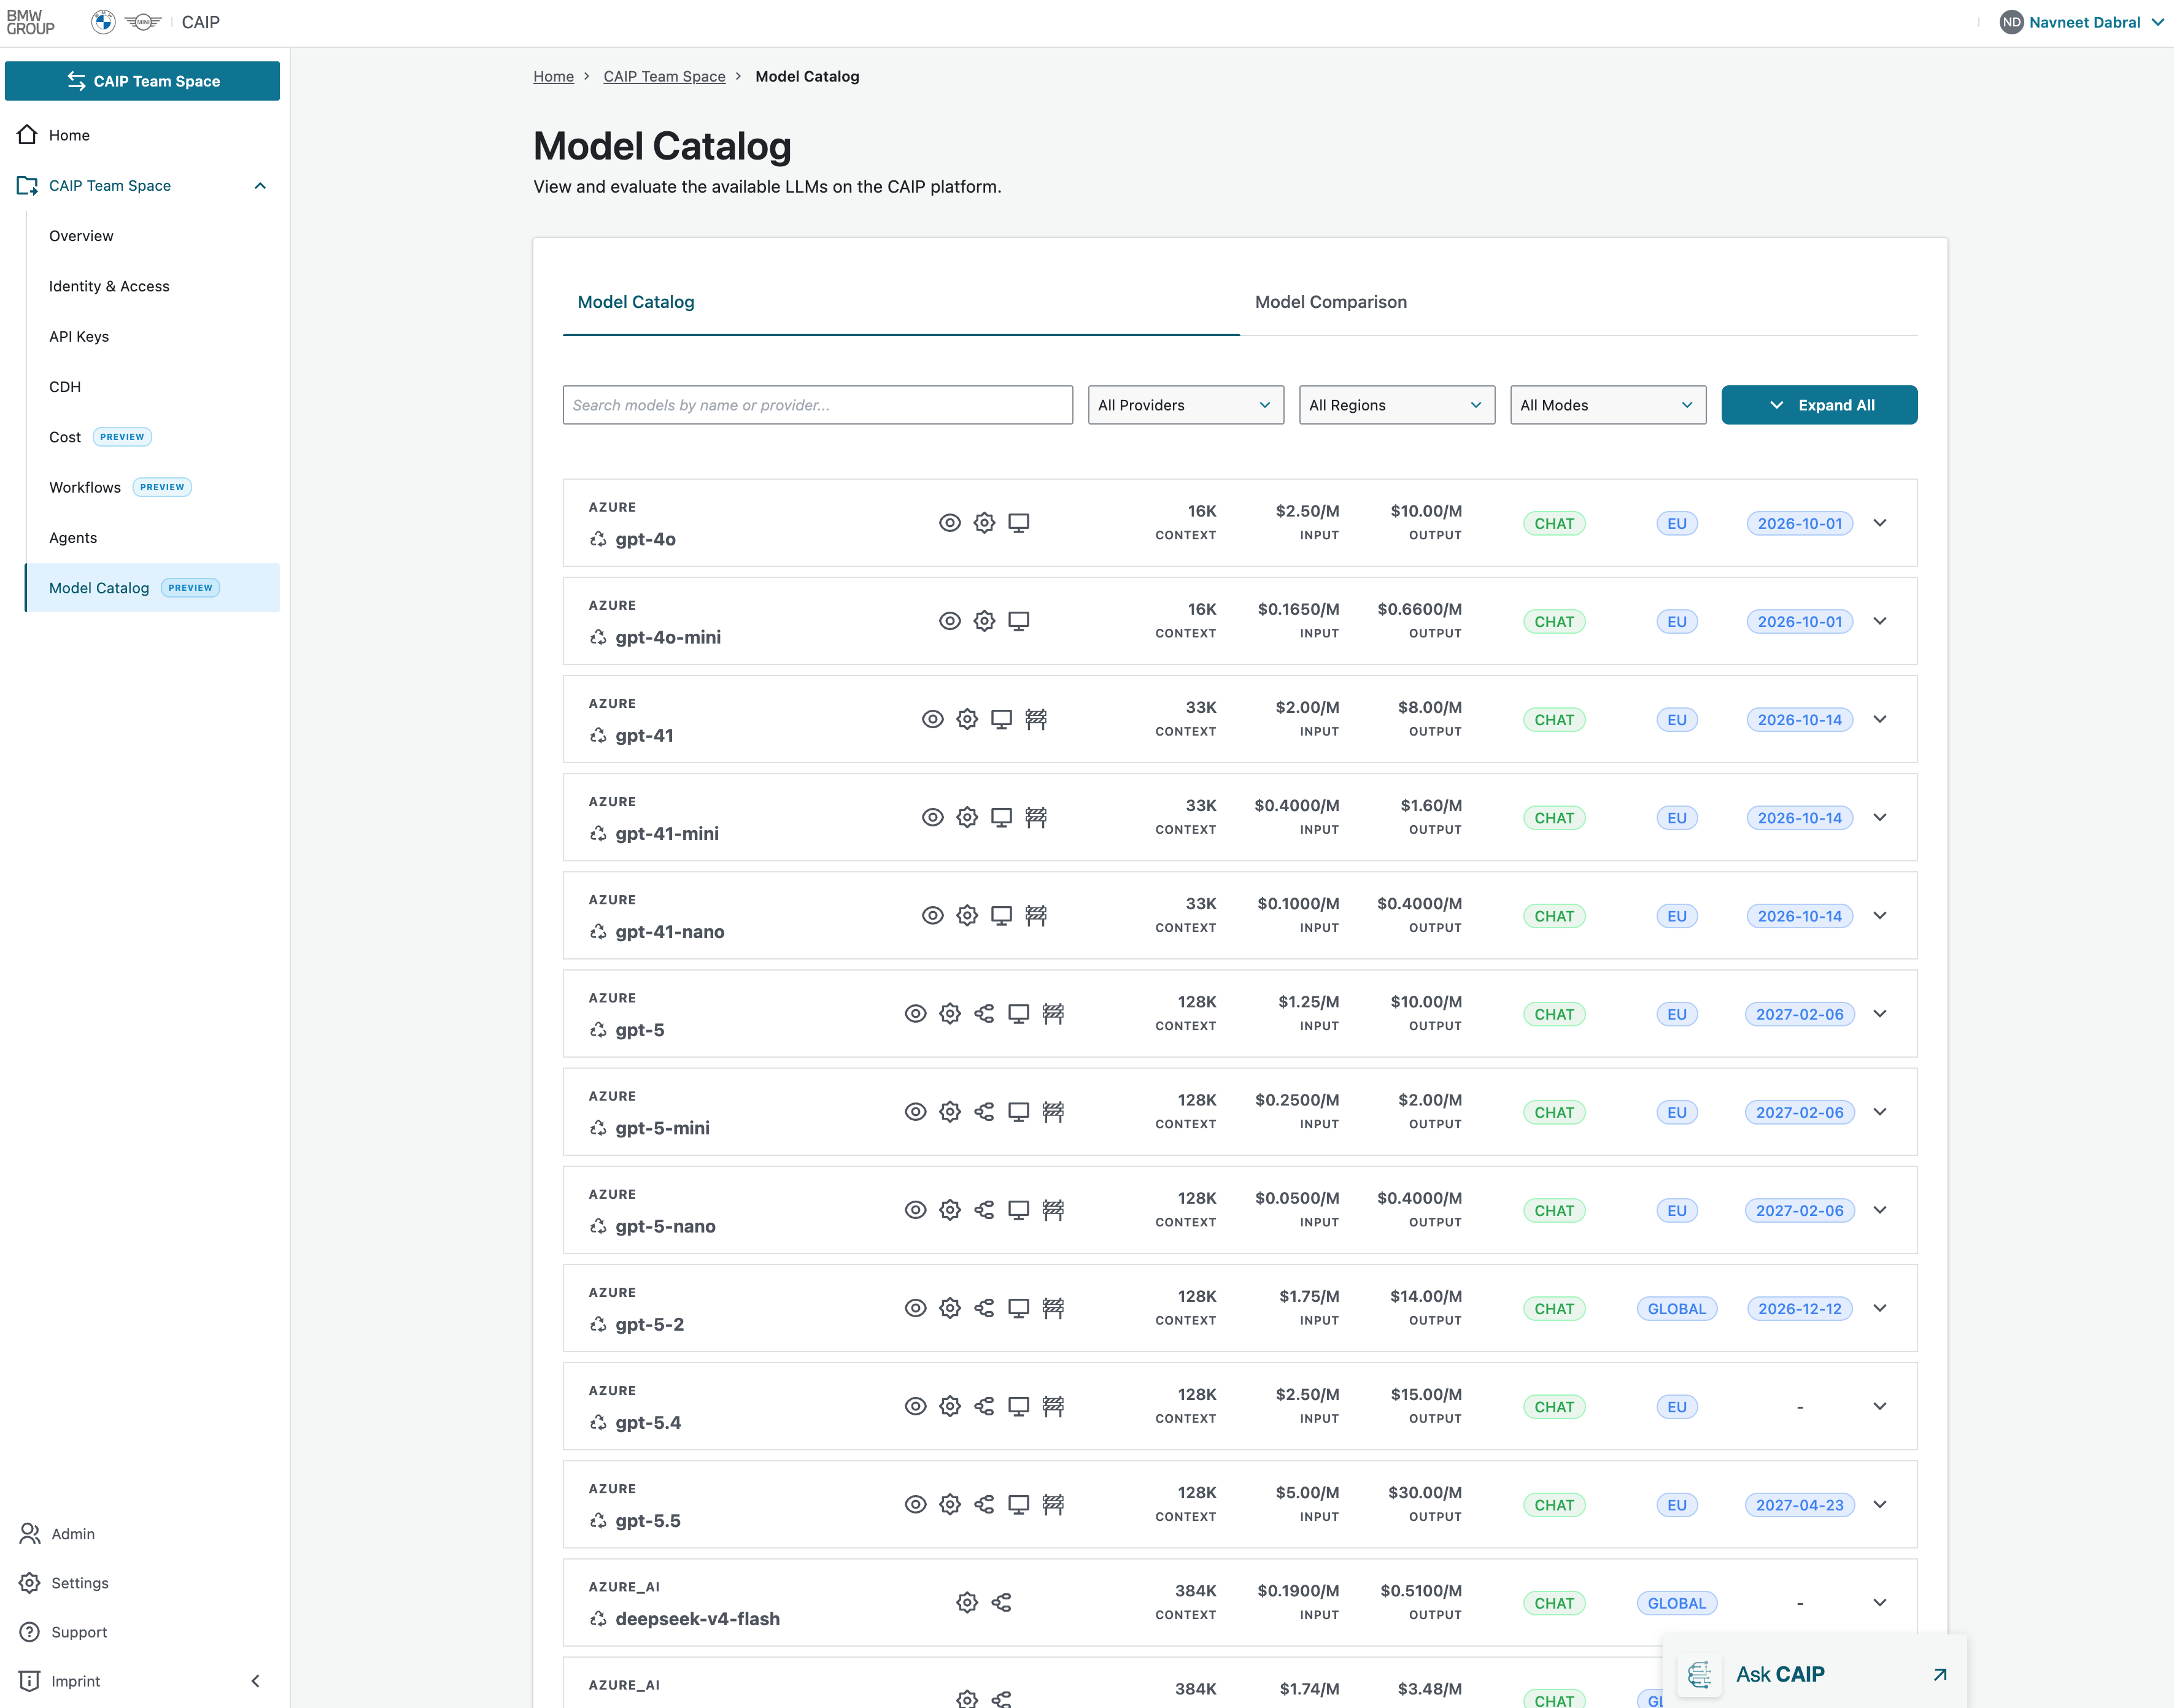Click the provider logo icon beside gpt-5
The width and height of the screenshot is (2174, 1708).
coord(598,1030)
